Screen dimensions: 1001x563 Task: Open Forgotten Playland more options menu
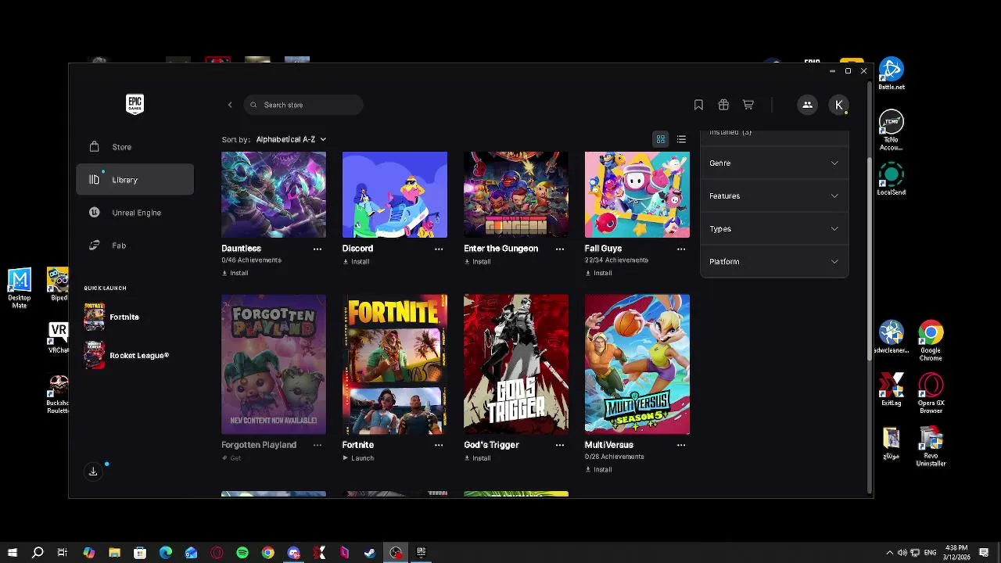pyautogui.click(x=318, y=445)
